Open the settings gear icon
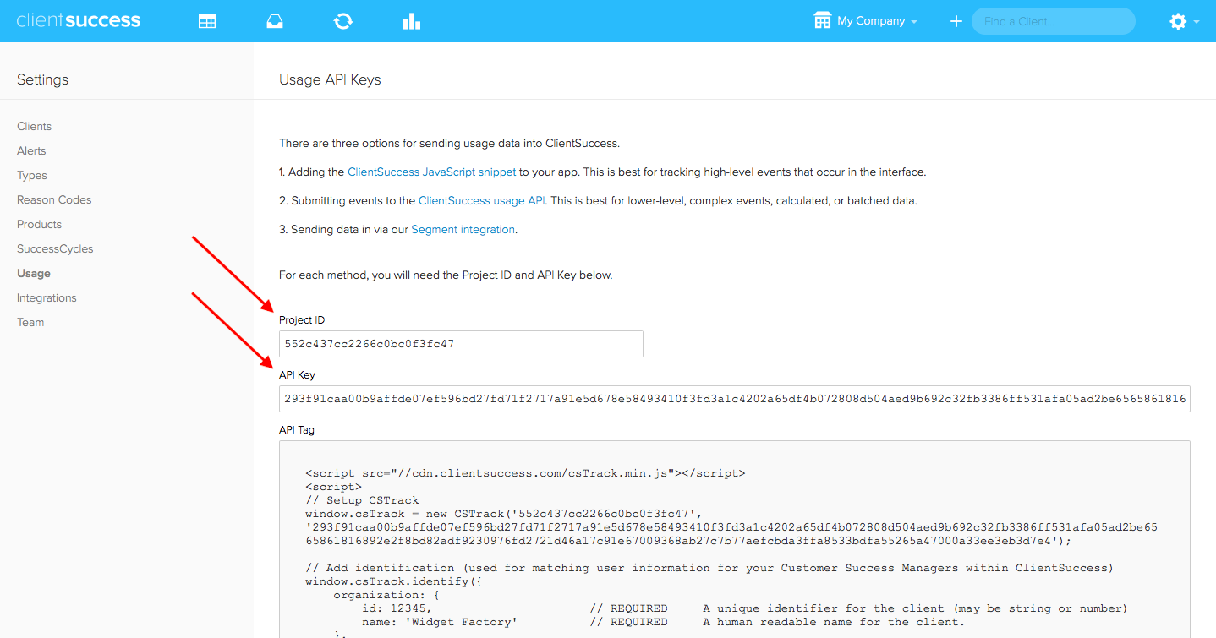 (x=1178, y=21)
